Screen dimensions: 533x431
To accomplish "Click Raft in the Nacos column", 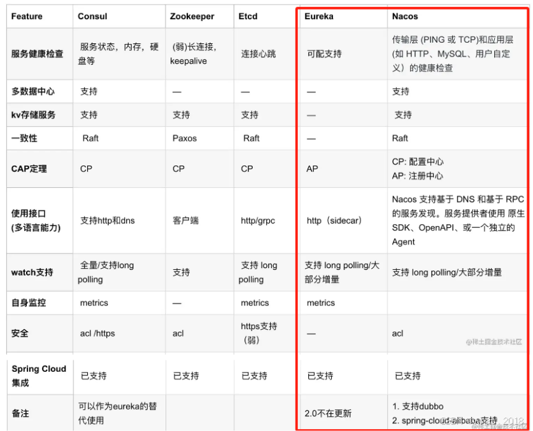I will point(400,138).
